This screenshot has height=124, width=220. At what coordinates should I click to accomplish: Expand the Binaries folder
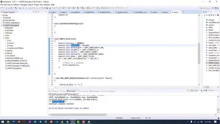4,28
